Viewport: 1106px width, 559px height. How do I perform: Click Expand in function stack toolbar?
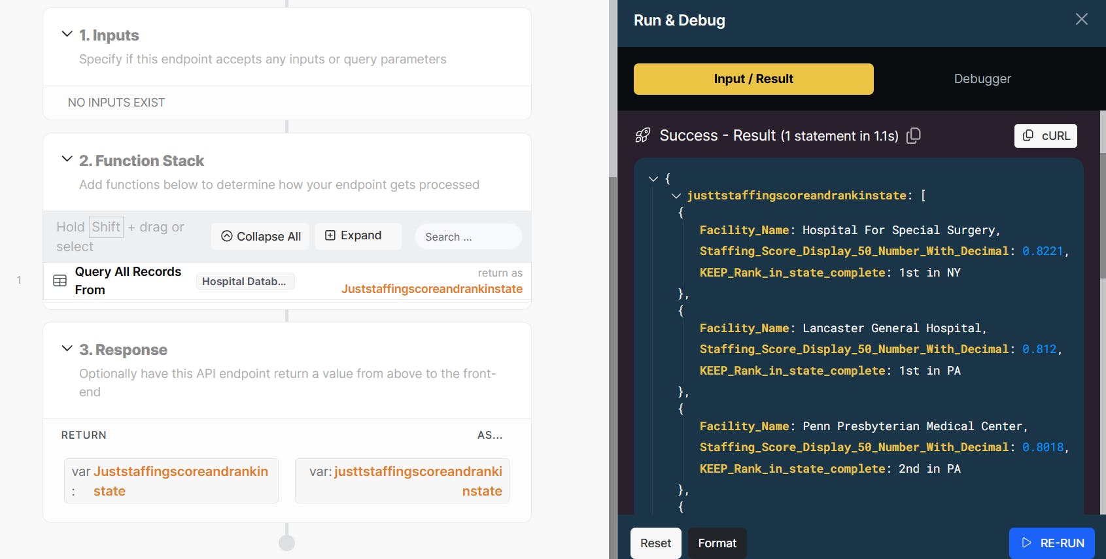click(353, 235)
